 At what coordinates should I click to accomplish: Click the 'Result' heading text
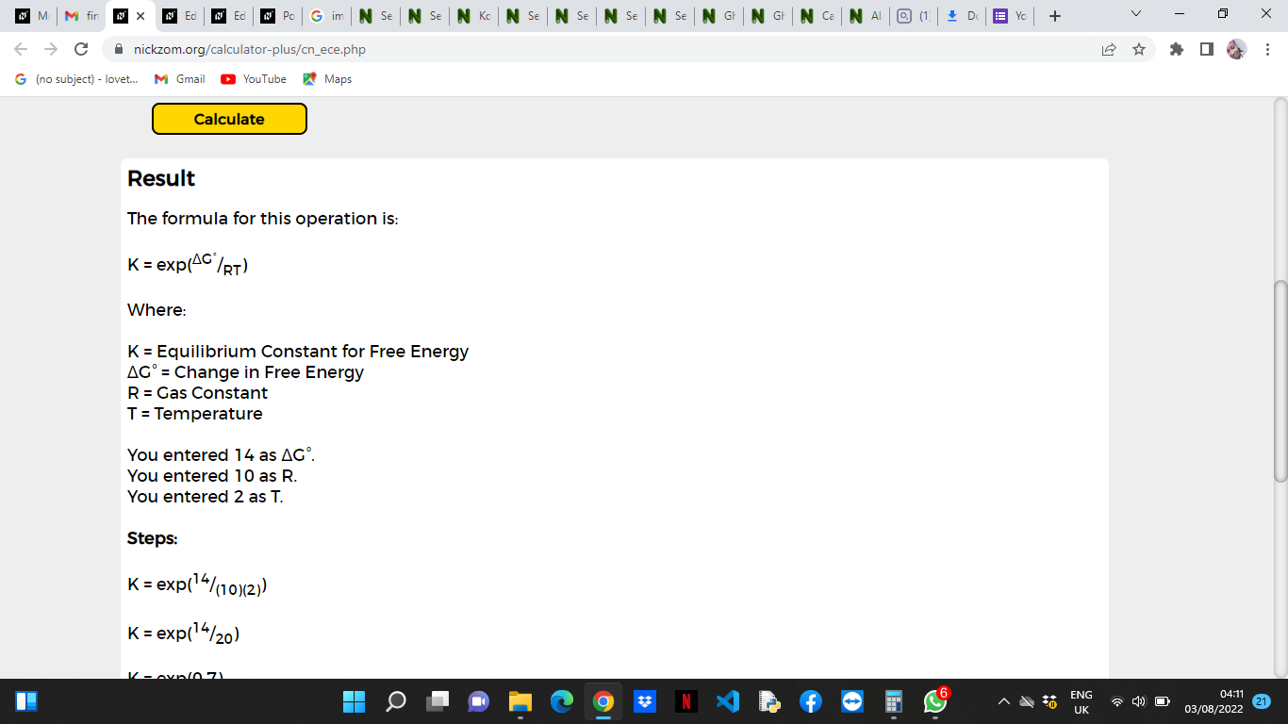[x=161, y=179]
